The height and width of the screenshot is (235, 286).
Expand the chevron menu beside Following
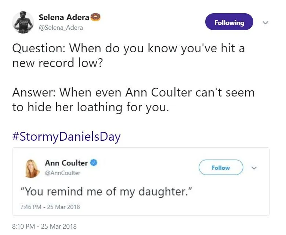point(266,22)
